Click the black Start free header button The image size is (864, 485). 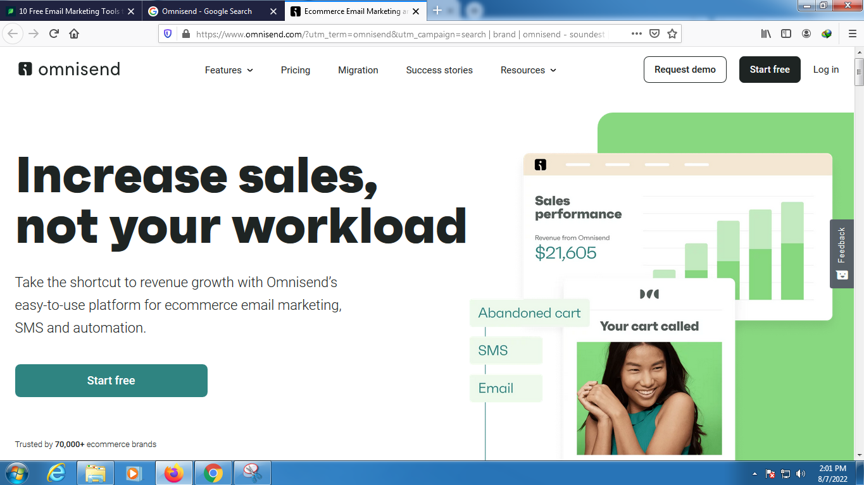770,70
